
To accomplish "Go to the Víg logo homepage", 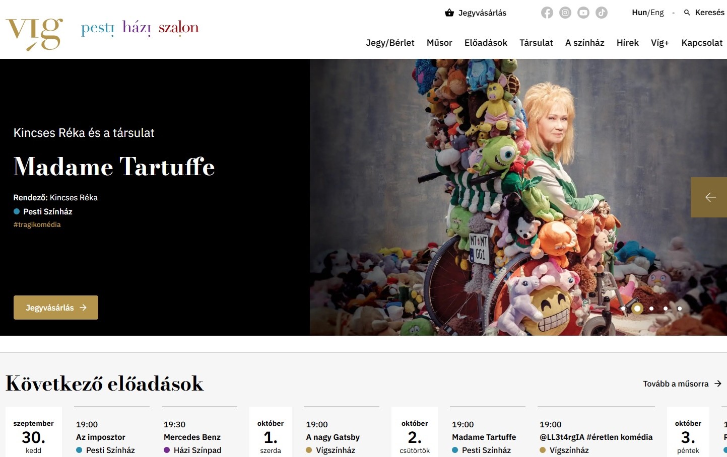I will pyautogui.click(x=34, y=34).
